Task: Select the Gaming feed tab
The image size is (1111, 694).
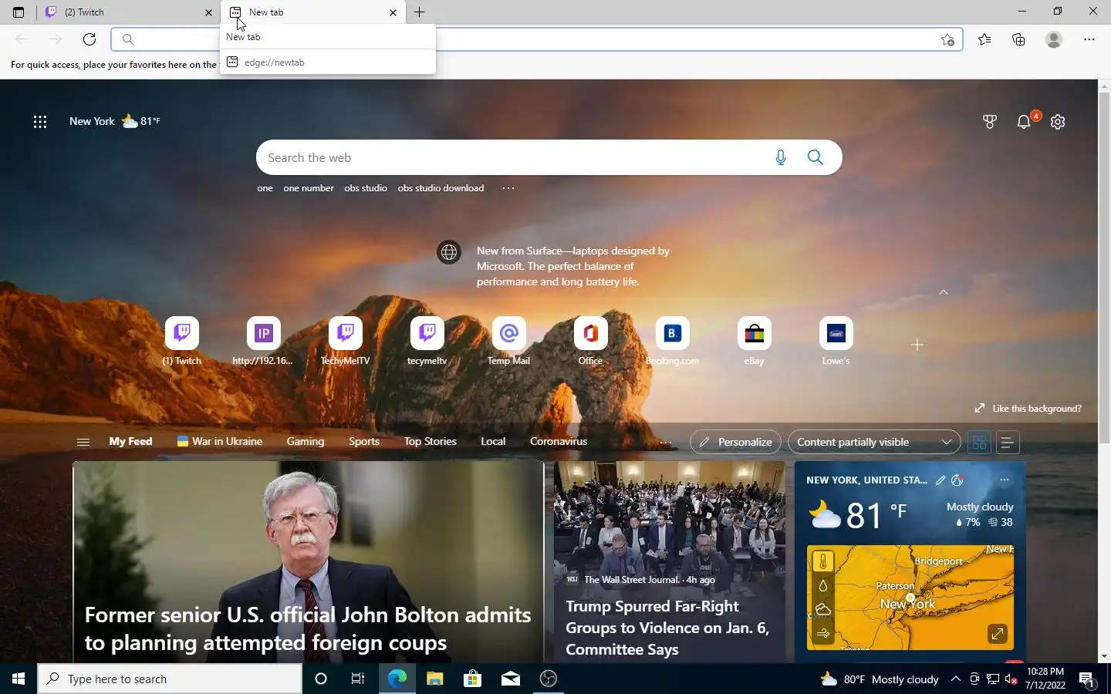Action: pos(306,442)
